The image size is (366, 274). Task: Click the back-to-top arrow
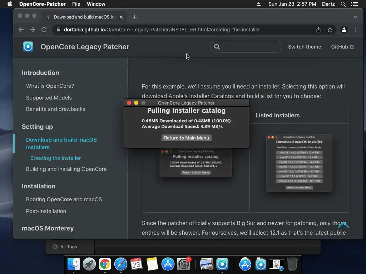click(x=343, y=225)
